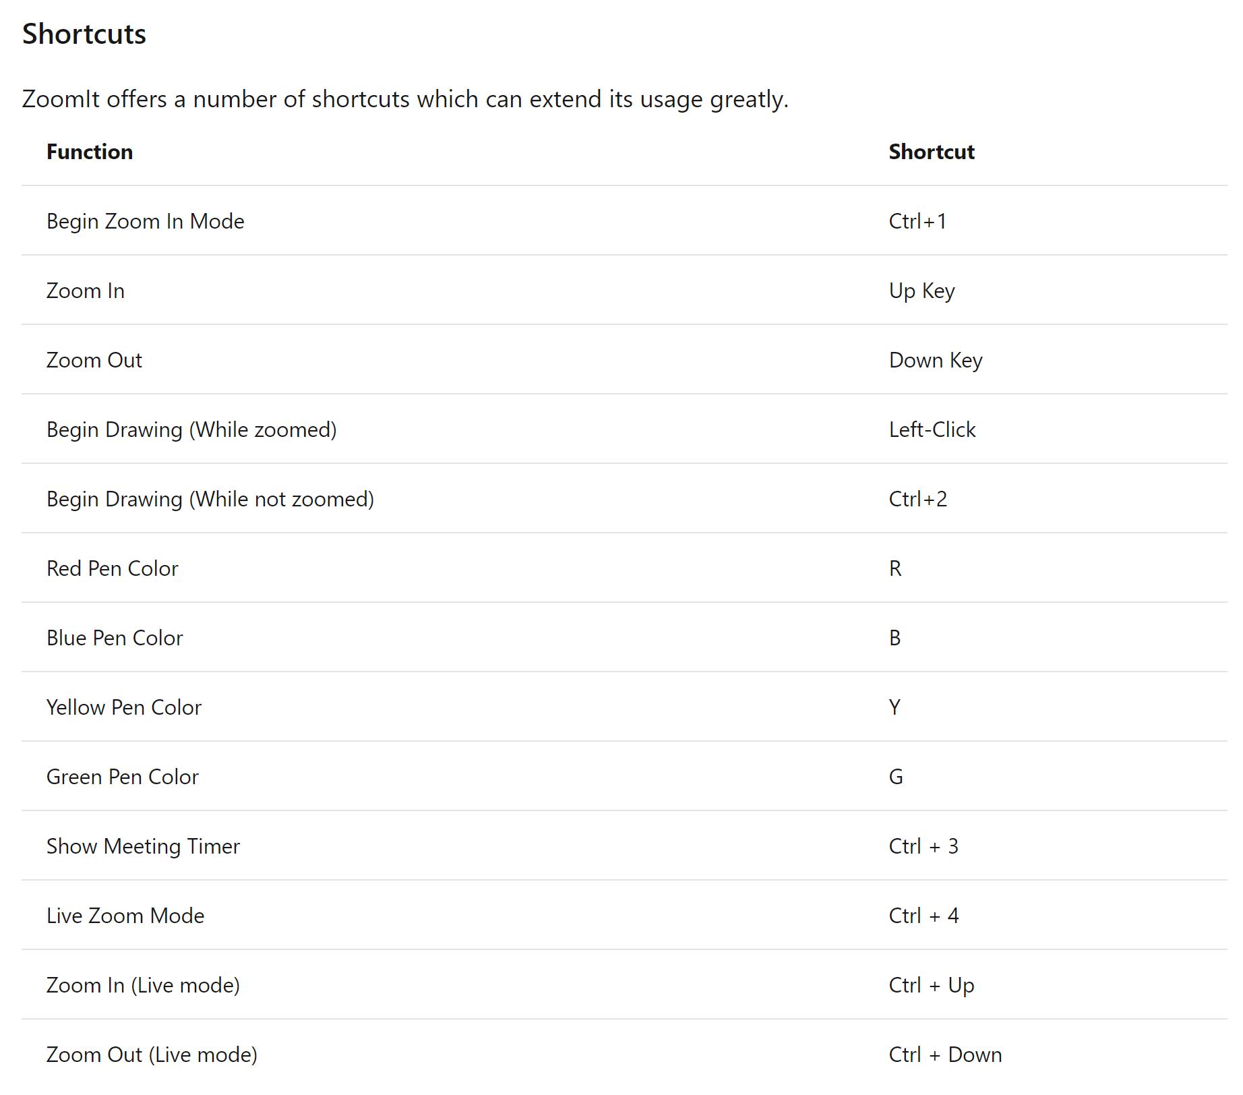Click Begin Drawing (While zoomed) text
1243x1095 pixels.
click(191, 430)
